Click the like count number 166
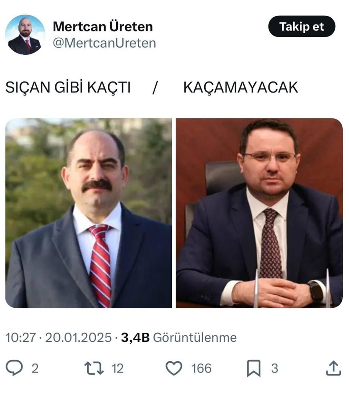The image size is (349, 393). pos(201,368)
